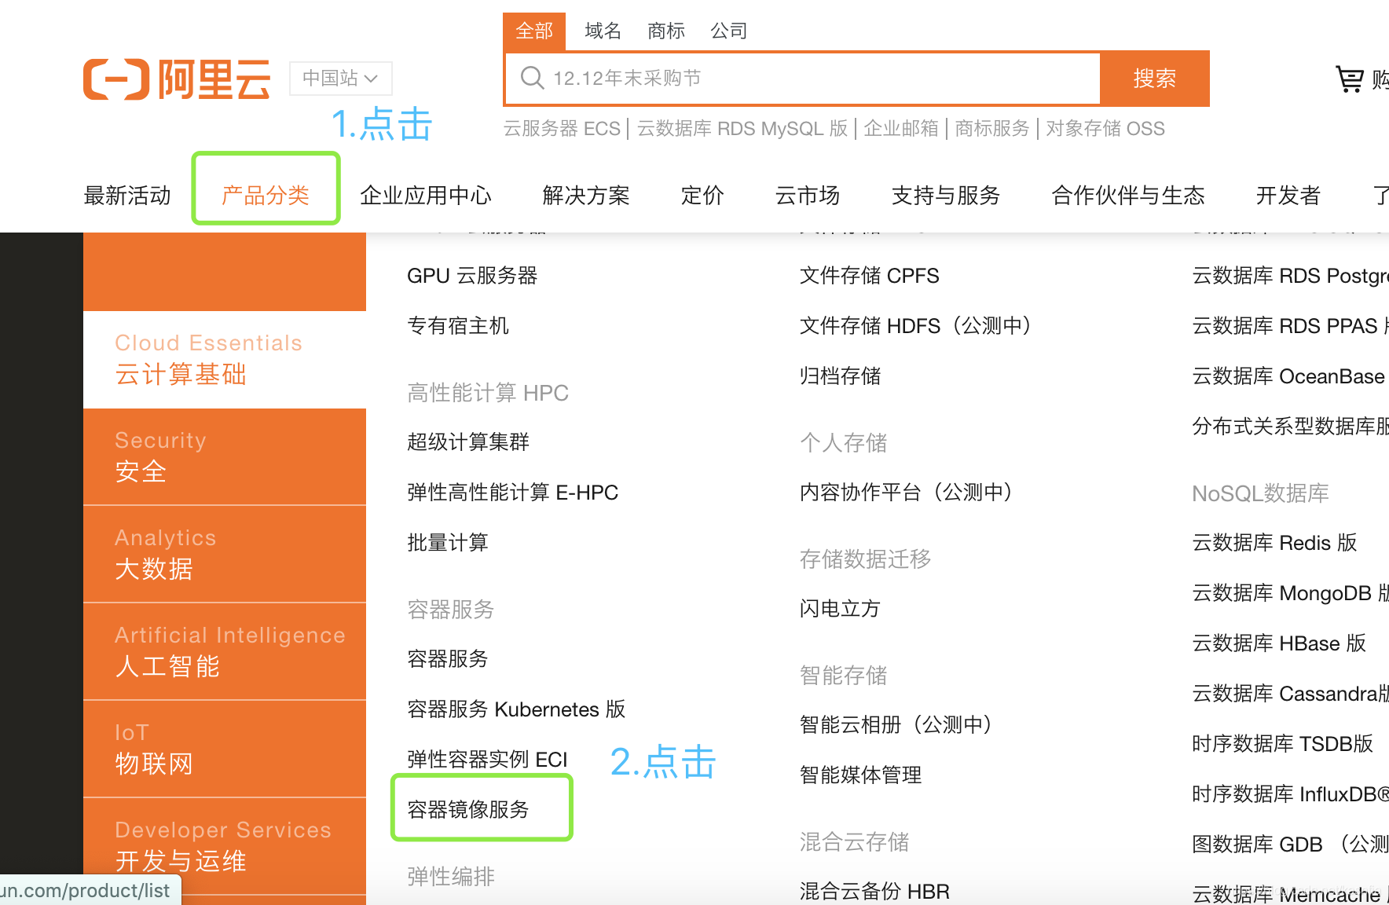
Task: Open 时序数据库 InfluxDB product
Action: [x=1290, y=794]
